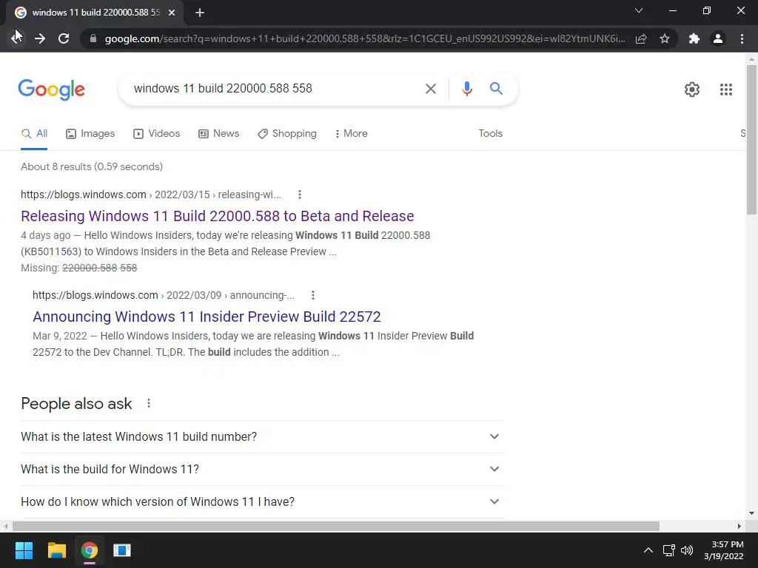758x568 pixels.
Task: Submit search with the magnifying glass icon
Action: (x=496, y=89)
